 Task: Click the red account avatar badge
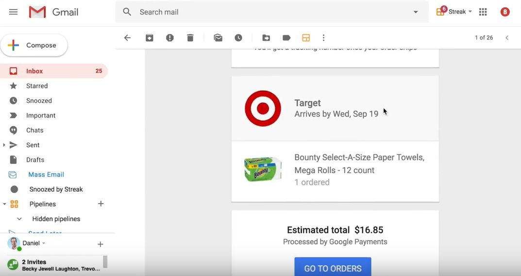504,12
